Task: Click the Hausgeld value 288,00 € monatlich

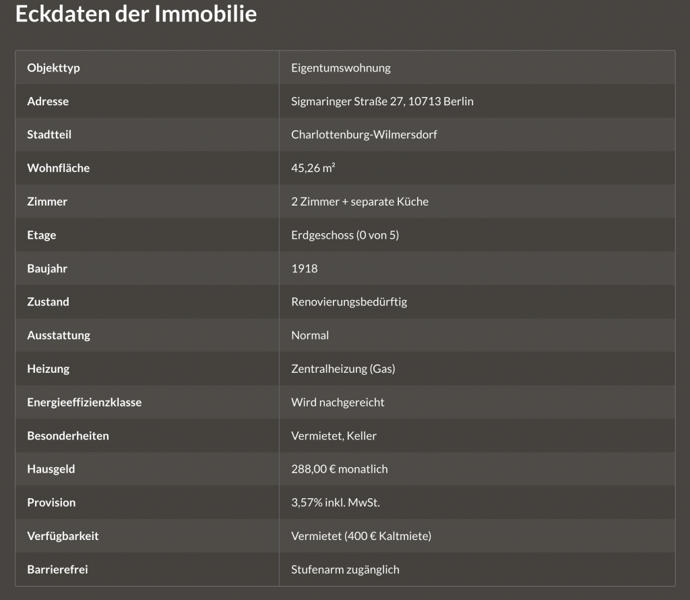Action: click(x=340, y=469)
